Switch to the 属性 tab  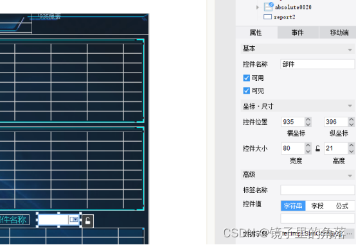(256, 33)
